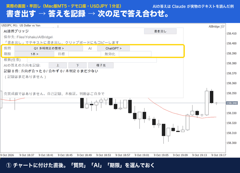Image resolution: width=240 pixels, height=173 pixels.
Task: Record AI direction as 上
Action: coord(58,65)
